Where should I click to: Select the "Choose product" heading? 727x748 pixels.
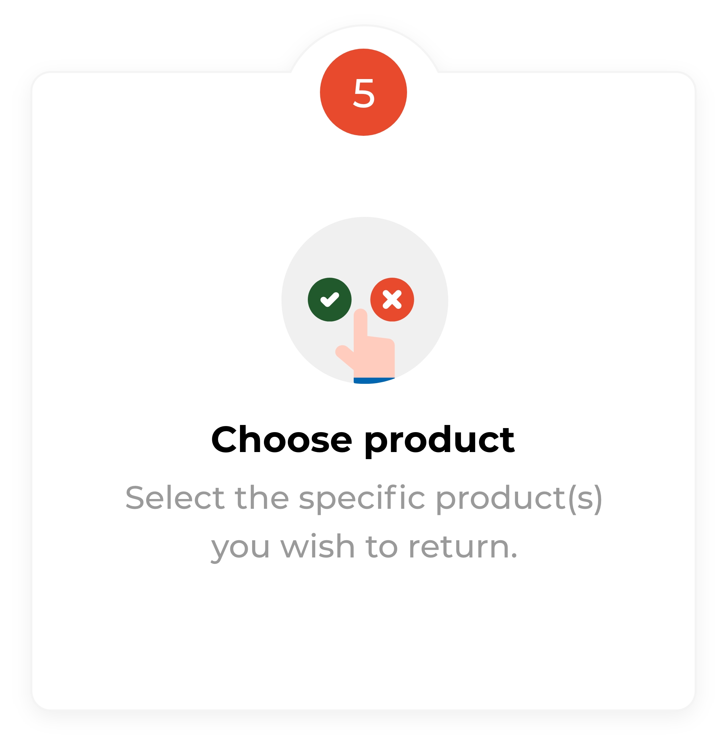(x=363, y=440)
